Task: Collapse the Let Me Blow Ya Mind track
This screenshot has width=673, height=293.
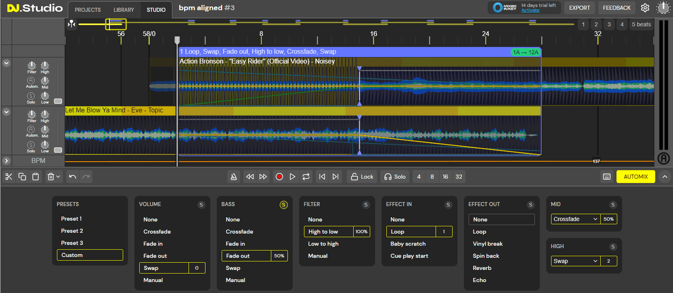Action: pyautogui.click(x=6, y=112)
